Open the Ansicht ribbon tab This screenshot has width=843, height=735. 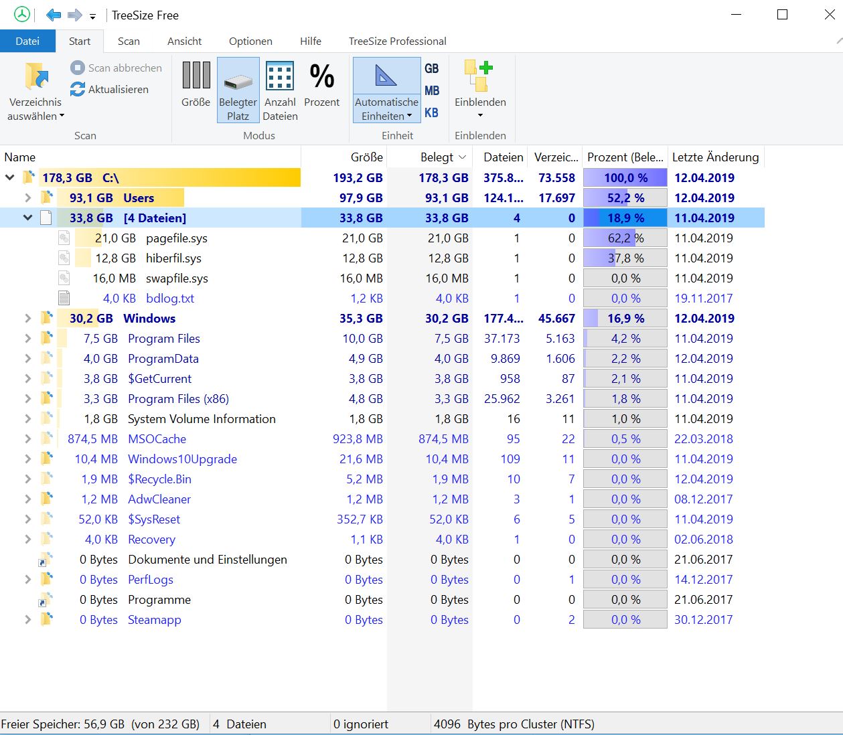(x=184, y=41)
